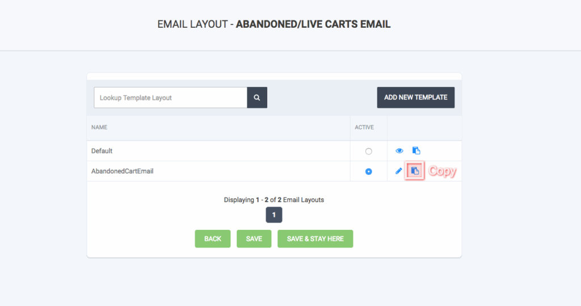Click the magnifier search button
The height and width of the screenshot is (306, 581).
[257, 98]
